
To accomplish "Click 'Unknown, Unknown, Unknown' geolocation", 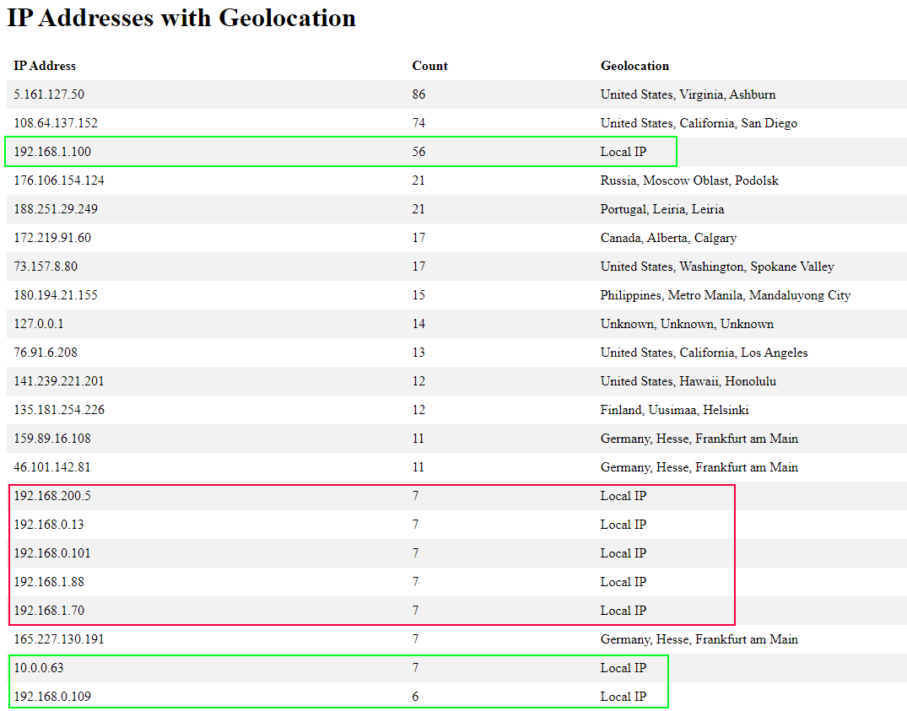I will [x=687, y=324].
